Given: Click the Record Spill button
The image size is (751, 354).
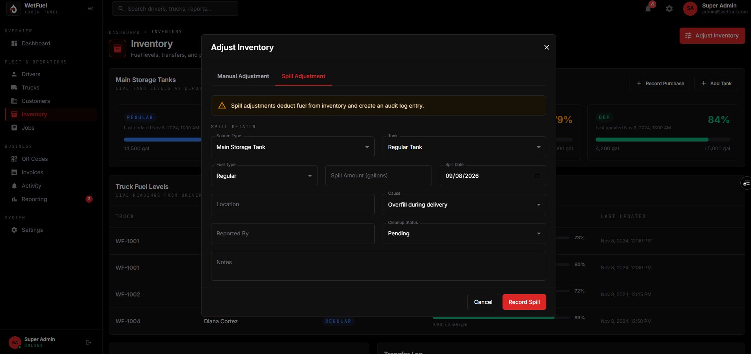Looking at the screenshot, I should click(x=524, y=302).
